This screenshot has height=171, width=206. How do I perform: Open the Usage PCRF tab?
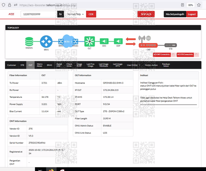point(79,65)
